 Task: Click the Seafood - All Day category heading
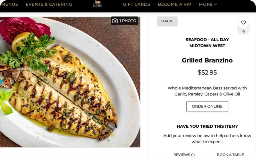pos(207,40)
